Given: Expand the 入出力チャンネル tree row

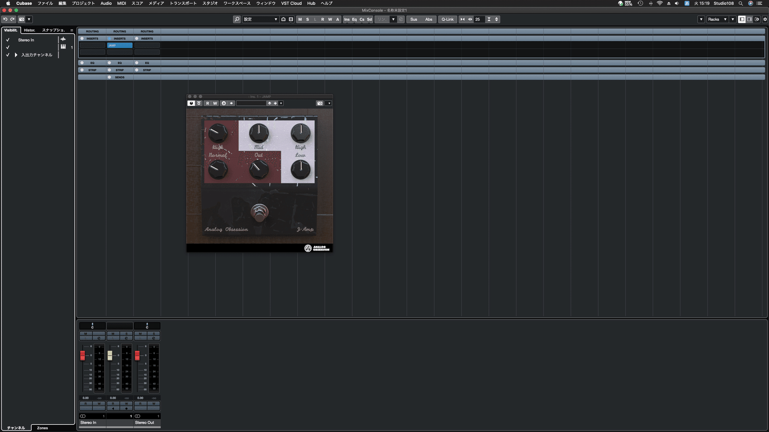Looking at the screenshot, I should coord(16,55).
